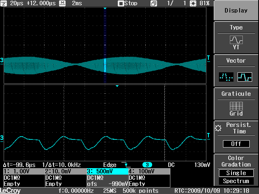Click the DC trigger coupling label
This screenshot has height=194, width=259.
click(171, 165)
